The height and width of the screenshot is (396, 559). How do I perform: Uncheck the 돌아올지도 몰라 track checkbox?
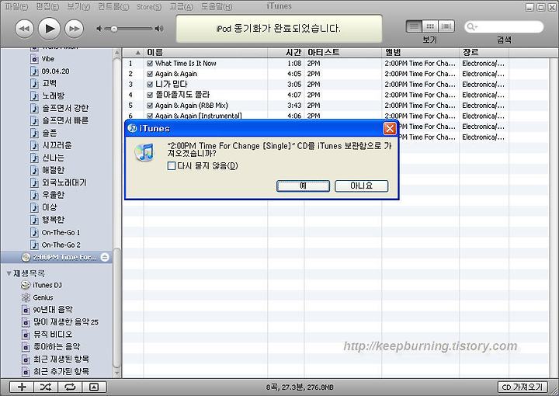pyautogui.click(x=150, y=96)
